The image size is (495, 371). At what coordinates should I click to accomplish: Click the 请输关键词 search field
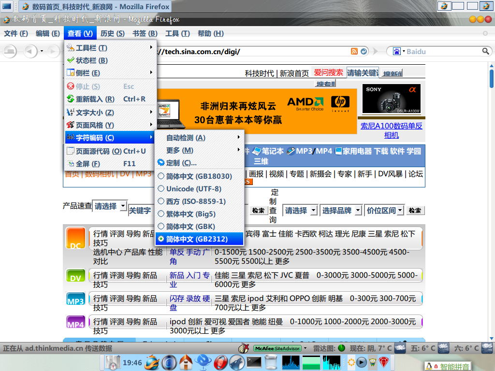363,73
